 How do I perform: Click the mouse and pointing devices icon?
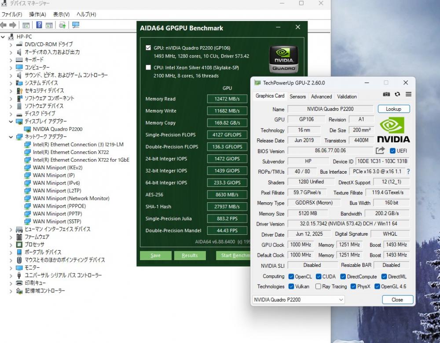click(19, 260)
